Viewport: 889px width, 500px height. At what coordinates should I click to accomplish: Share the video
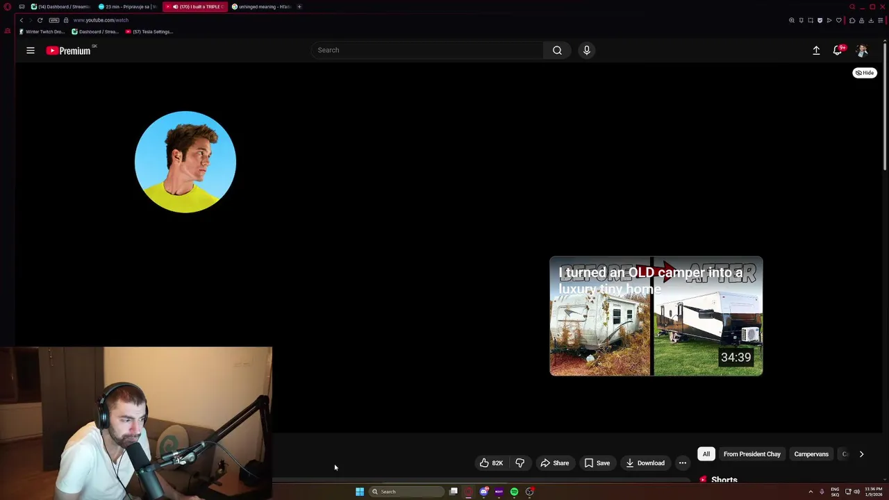pyautogui.click(x=554, y=463)
